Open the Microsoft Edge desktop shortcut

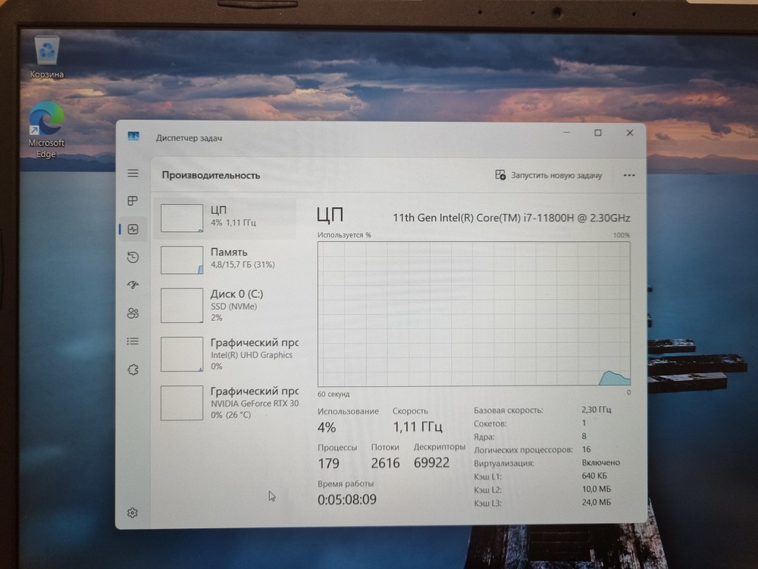point(46,130)
